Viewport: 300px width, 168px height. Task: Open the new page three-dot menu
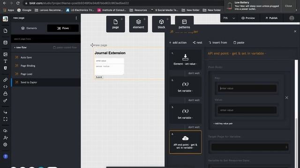tap(76, 18)
